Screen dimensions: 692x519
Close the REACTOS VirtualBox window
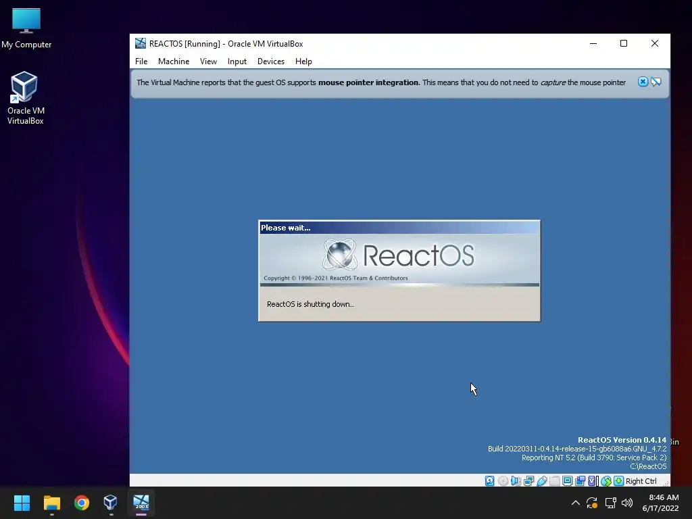tap(655, 43)
